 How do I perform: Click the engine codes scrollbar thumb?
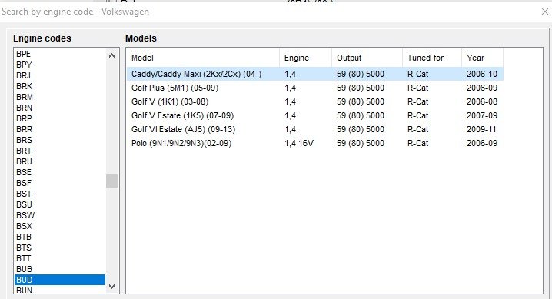pos(112,181)
